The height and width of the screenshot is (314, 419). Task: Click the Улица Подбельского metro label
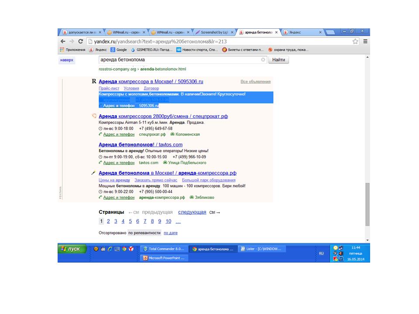pos(187,163)
